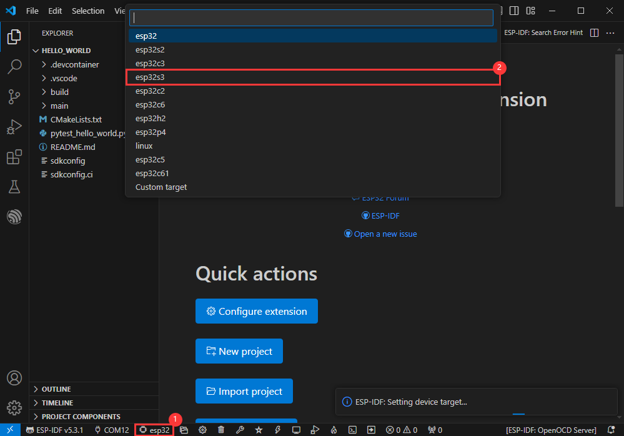Image resolution: width=624 pixels, height=436 pixels.
Task: Click the trash full clean icon in status bar
Action: 221,430
